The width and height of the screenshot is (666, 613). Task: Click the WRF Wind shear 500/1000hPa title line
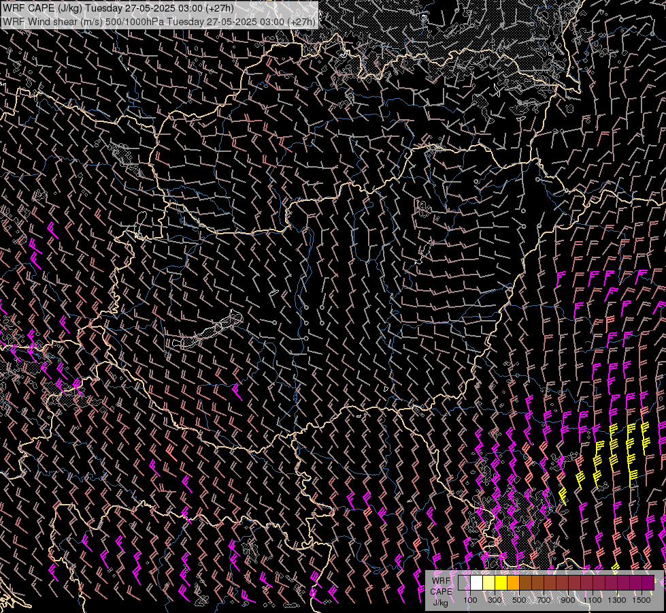[x=159, y=22]
